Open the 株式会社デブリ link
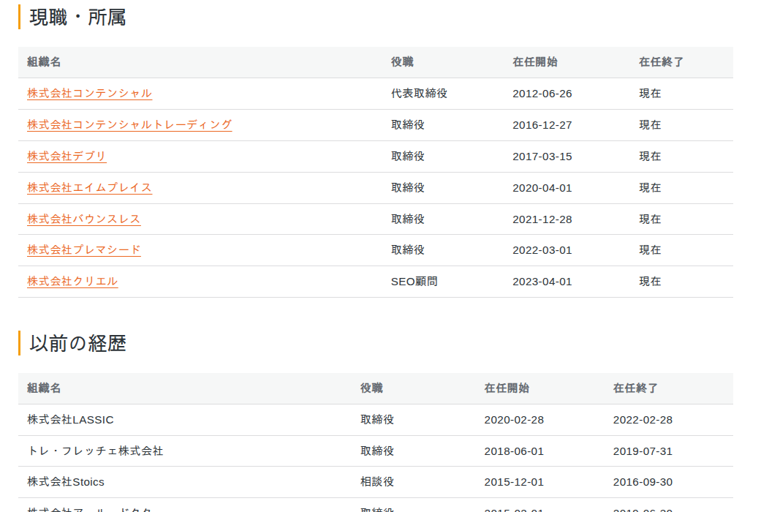This screenshot has width=761, height=512. (67, 157)
